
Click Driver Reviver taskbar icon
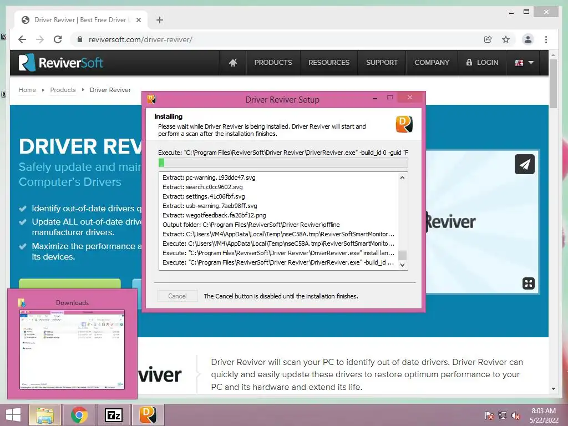[148, 415]
